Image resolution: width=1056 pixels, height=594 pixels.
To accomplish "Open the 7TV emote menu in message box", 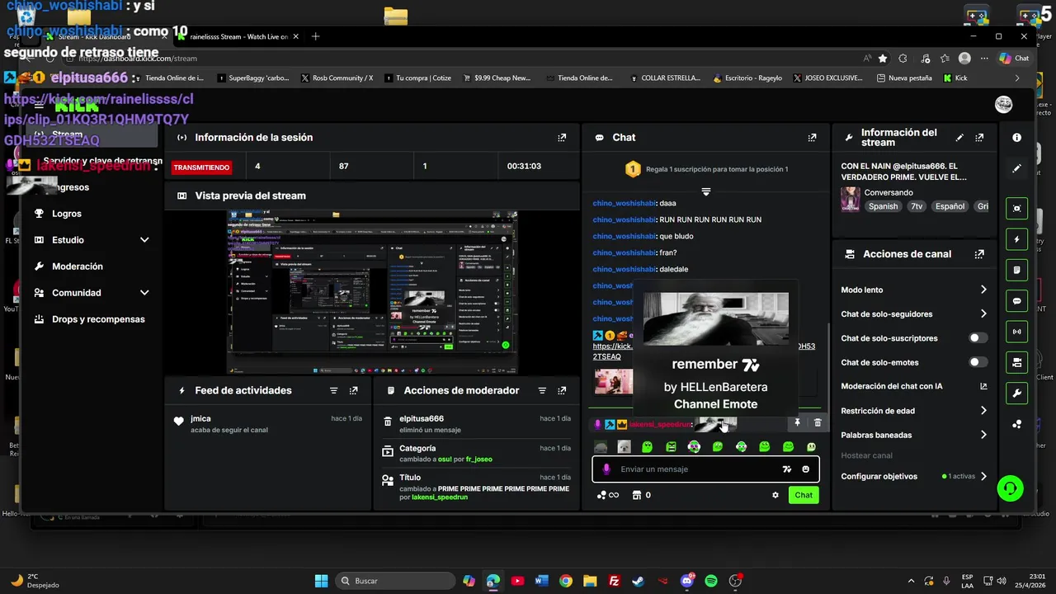I will [786, 469].
